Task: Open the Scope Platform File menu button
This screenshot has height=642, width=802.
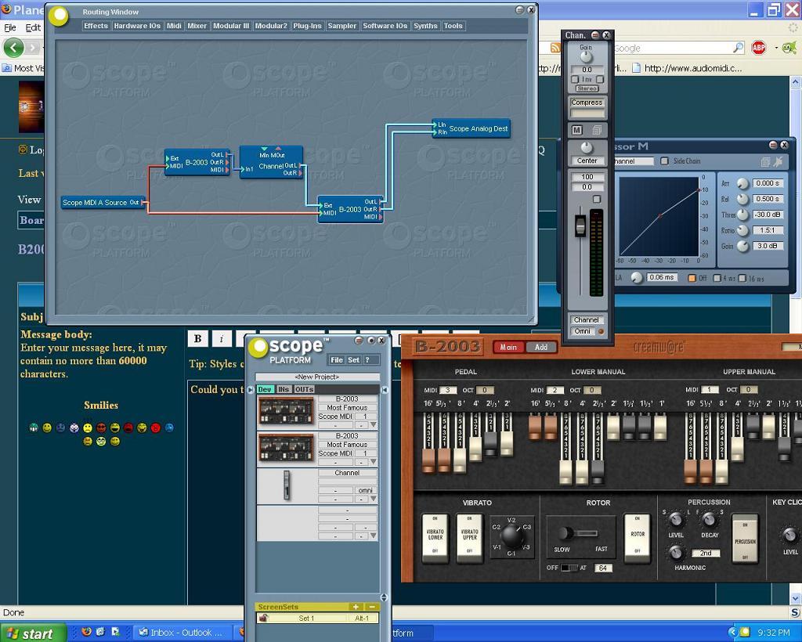Action: [x=337, y=360]
